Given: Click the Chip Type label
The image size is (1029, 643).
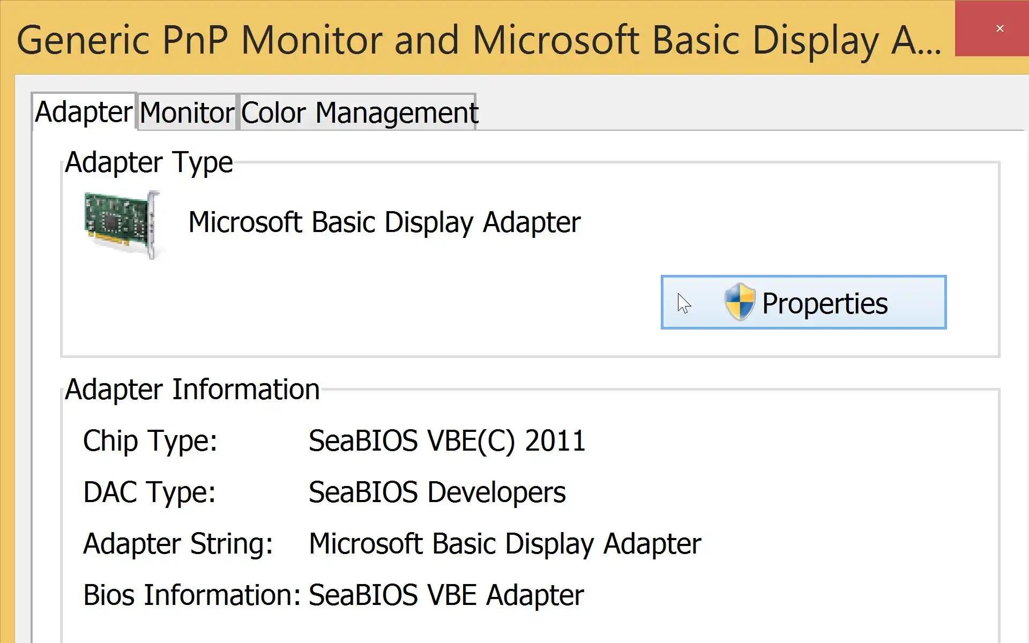Looking at the screenshot, I should 150,441.
